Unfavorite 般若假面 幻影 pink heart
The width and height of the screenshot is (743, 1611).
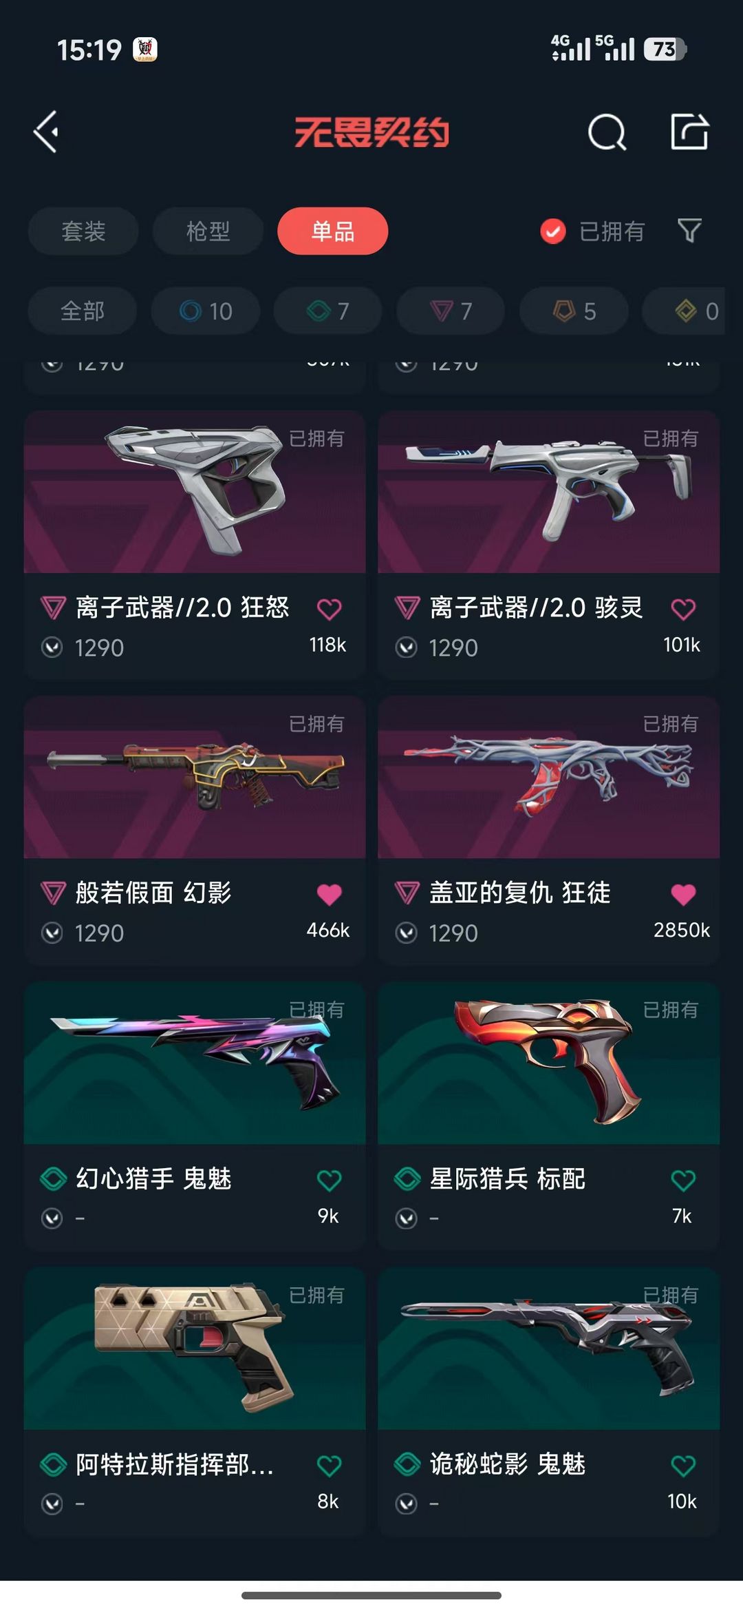[329, 894]
